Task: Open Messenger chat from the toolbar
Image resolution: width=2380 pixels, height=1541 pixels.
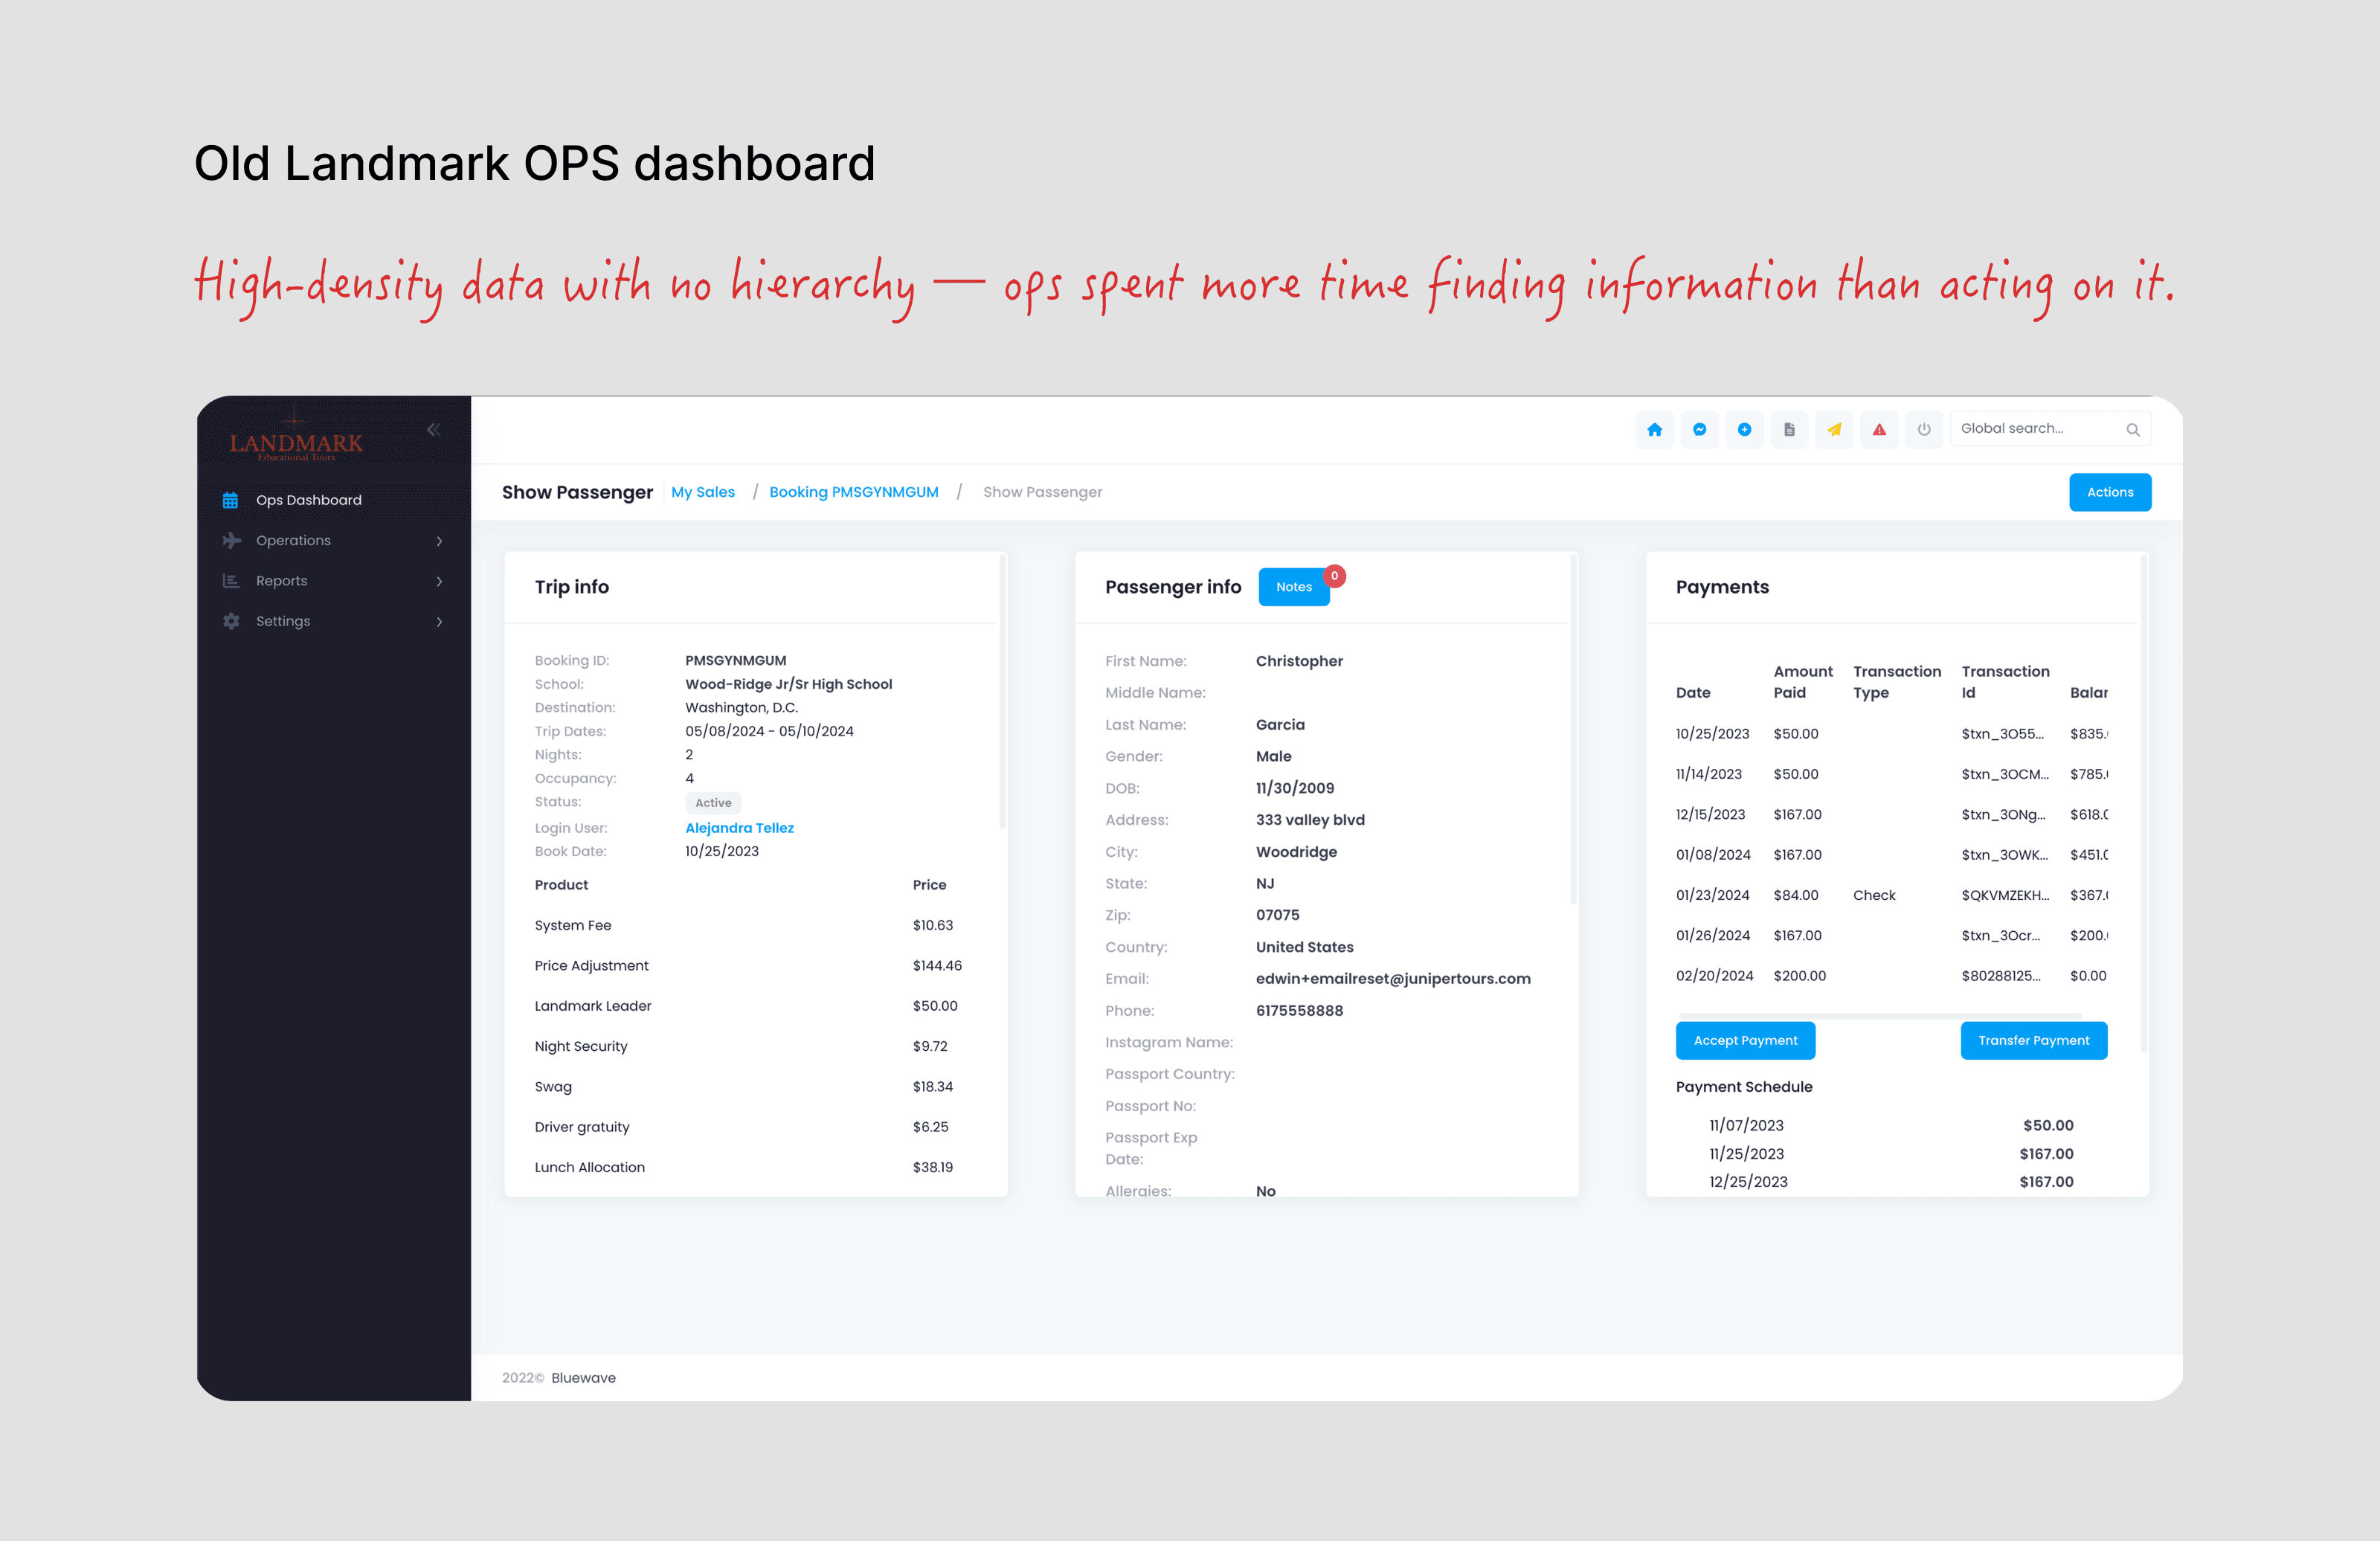Action: pos(1700,429)
